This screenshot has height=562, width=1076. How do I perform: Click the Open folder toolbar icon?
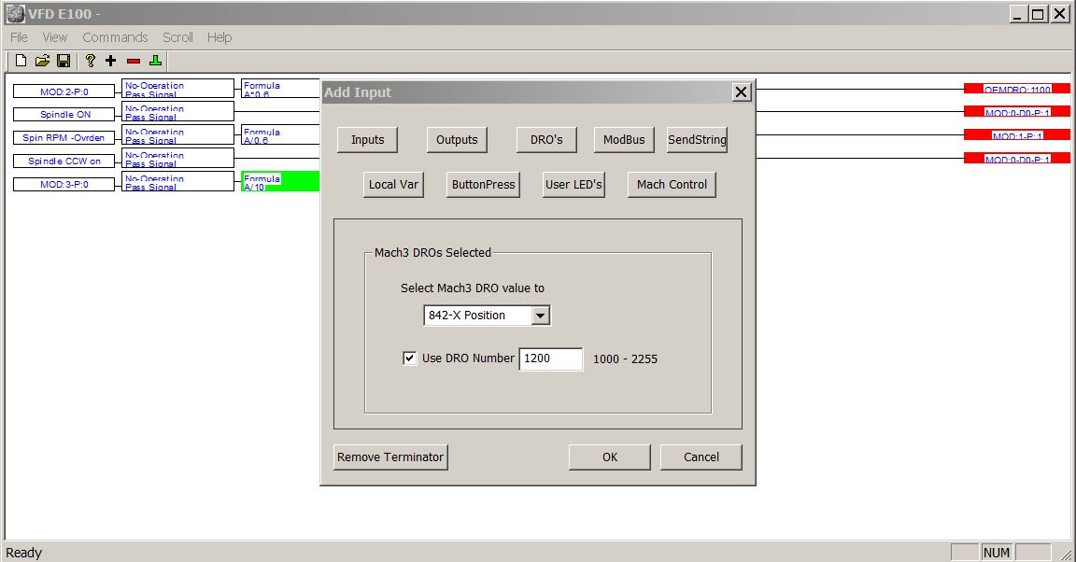(x=43, y=61)
